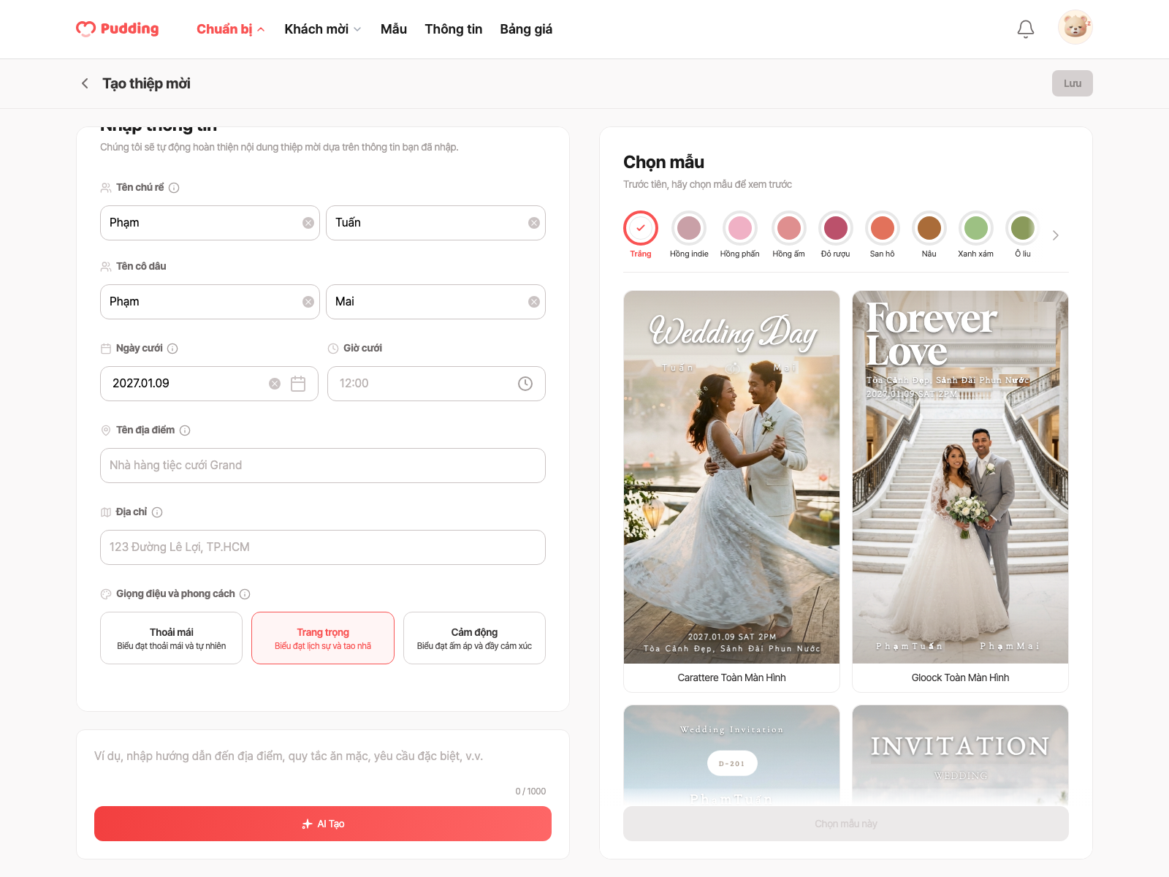Select the Gloock Toàn Màn Hình template
The image size is (1169, 877).
960,491
